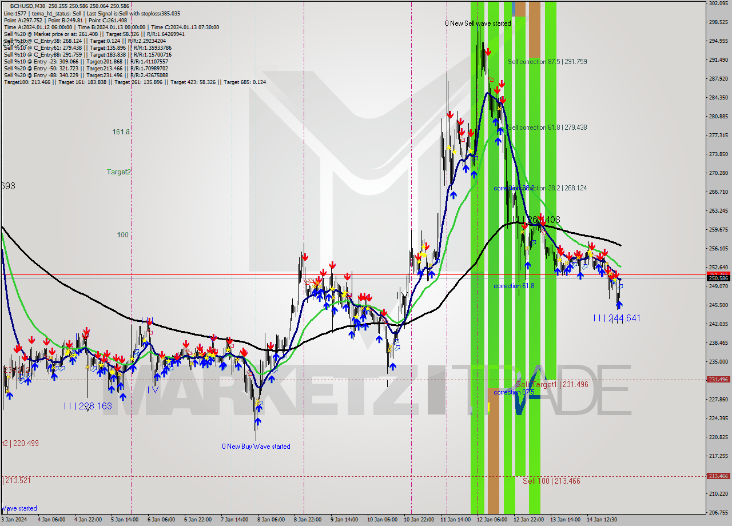
Task: Click the 213.466 red price tag on axis
Action: tap(718, 476)
